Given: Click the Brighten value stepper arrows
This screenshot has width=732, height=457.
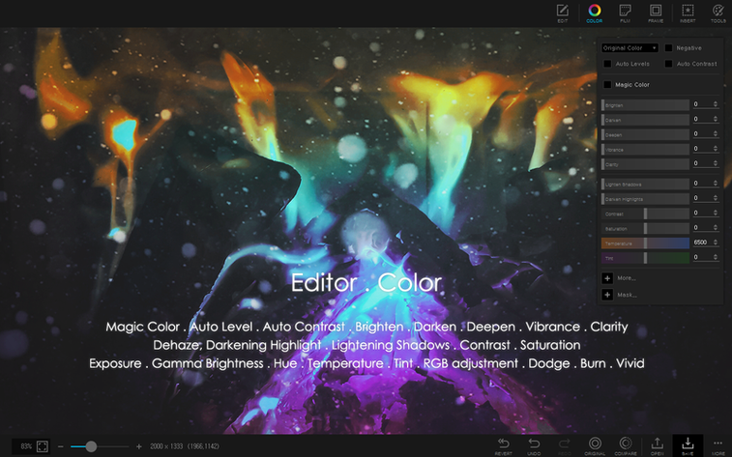Looking at the screenshot, I should pos(716,104).
